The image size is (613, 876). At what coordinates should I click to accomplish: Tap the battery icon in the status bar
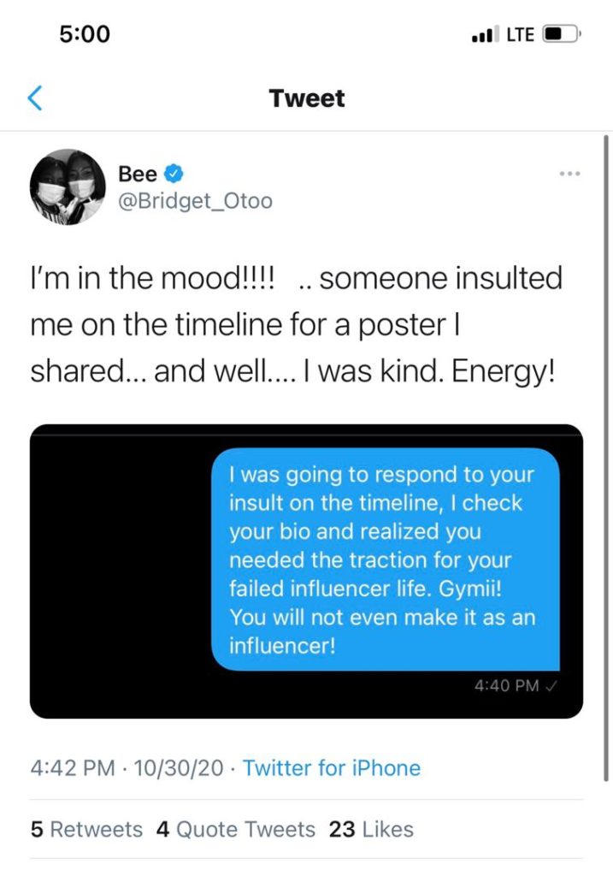562,34
